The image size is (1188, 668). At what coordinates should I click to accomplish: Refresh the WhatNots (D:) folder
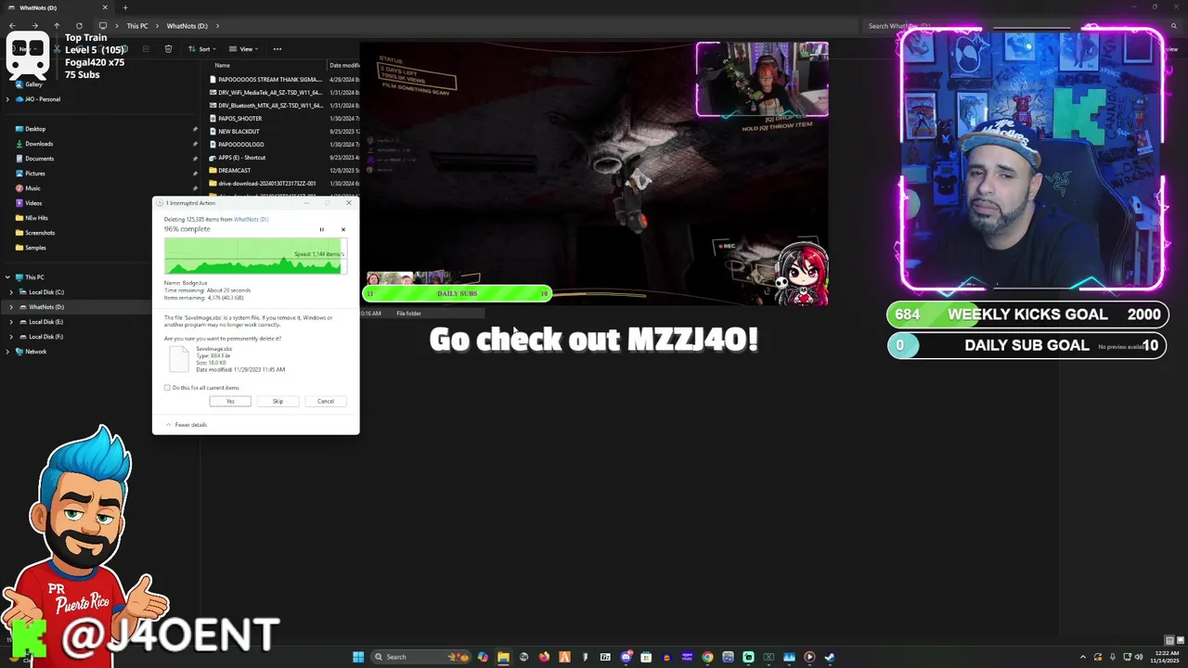tap(79, 26)
